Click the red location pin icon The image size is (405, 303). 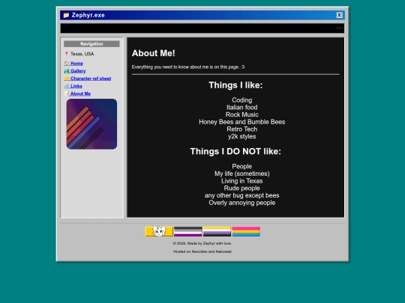[x=67, y=54]
